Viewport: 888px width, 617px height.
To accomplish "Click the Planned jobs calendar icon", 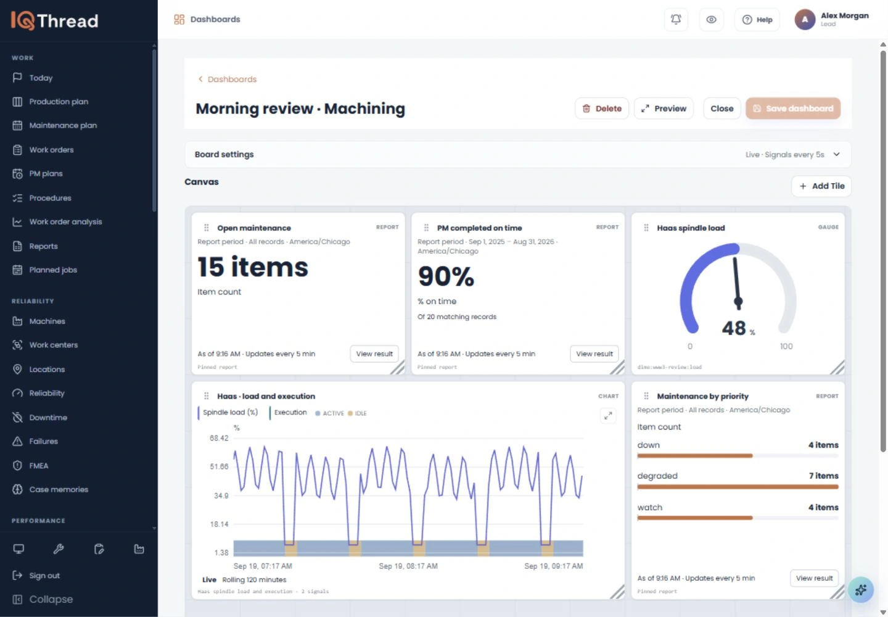I will tap(17, 270).
